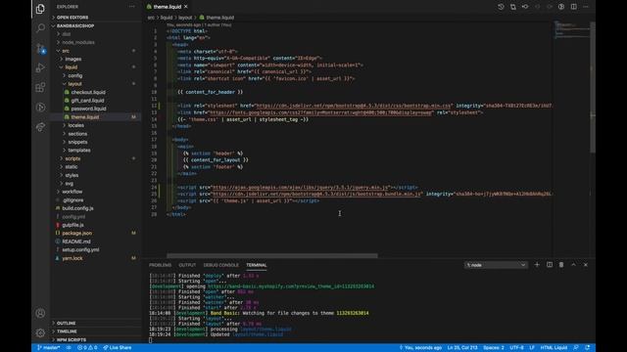This screenshot has width=627, height=352.
Task: Open the errors and warnings count in status bar
Action: 87,348
